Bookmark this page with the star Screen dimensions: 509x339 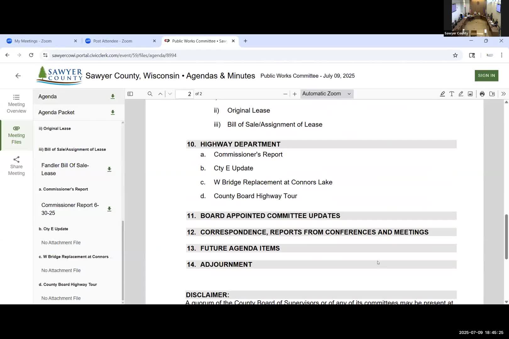[455, 55]
